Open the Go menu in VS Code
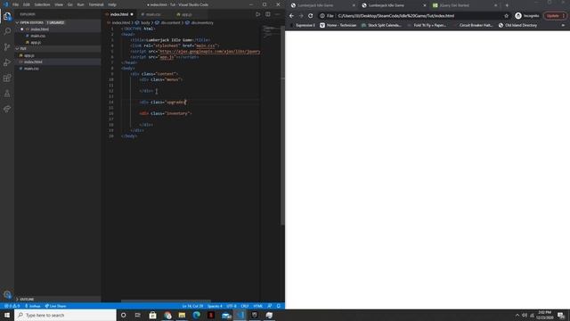 tap(70, 4)
